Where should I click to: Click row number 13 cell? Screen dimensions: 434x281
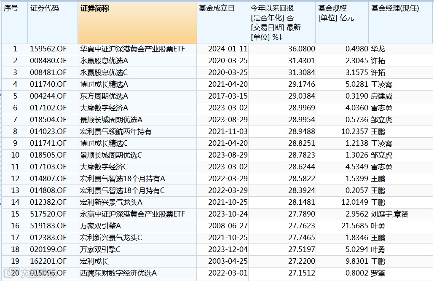[x=15, y=190]
